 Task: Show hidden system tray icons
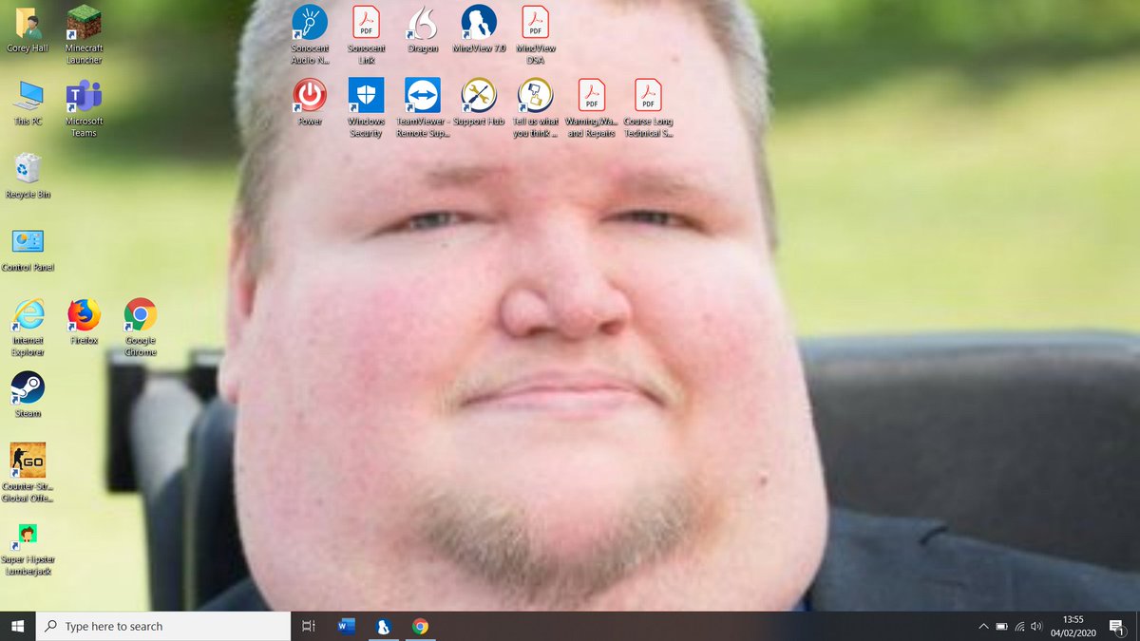[982, 627]
